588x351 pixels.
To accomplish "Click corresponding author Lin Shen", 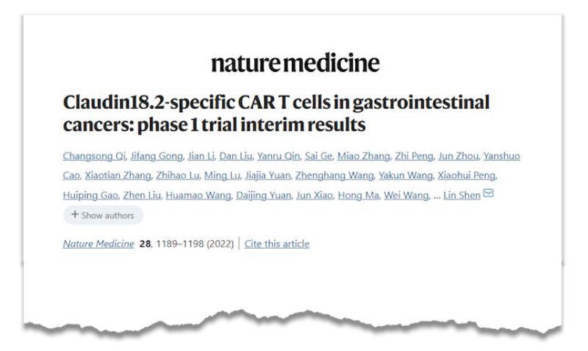I will (462, 195).
